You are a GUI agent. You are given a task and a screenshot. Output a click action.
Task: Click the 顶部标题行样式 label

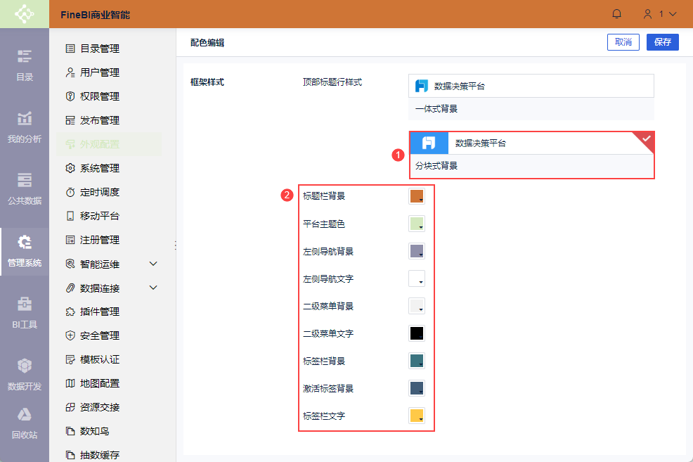(332, 82)
